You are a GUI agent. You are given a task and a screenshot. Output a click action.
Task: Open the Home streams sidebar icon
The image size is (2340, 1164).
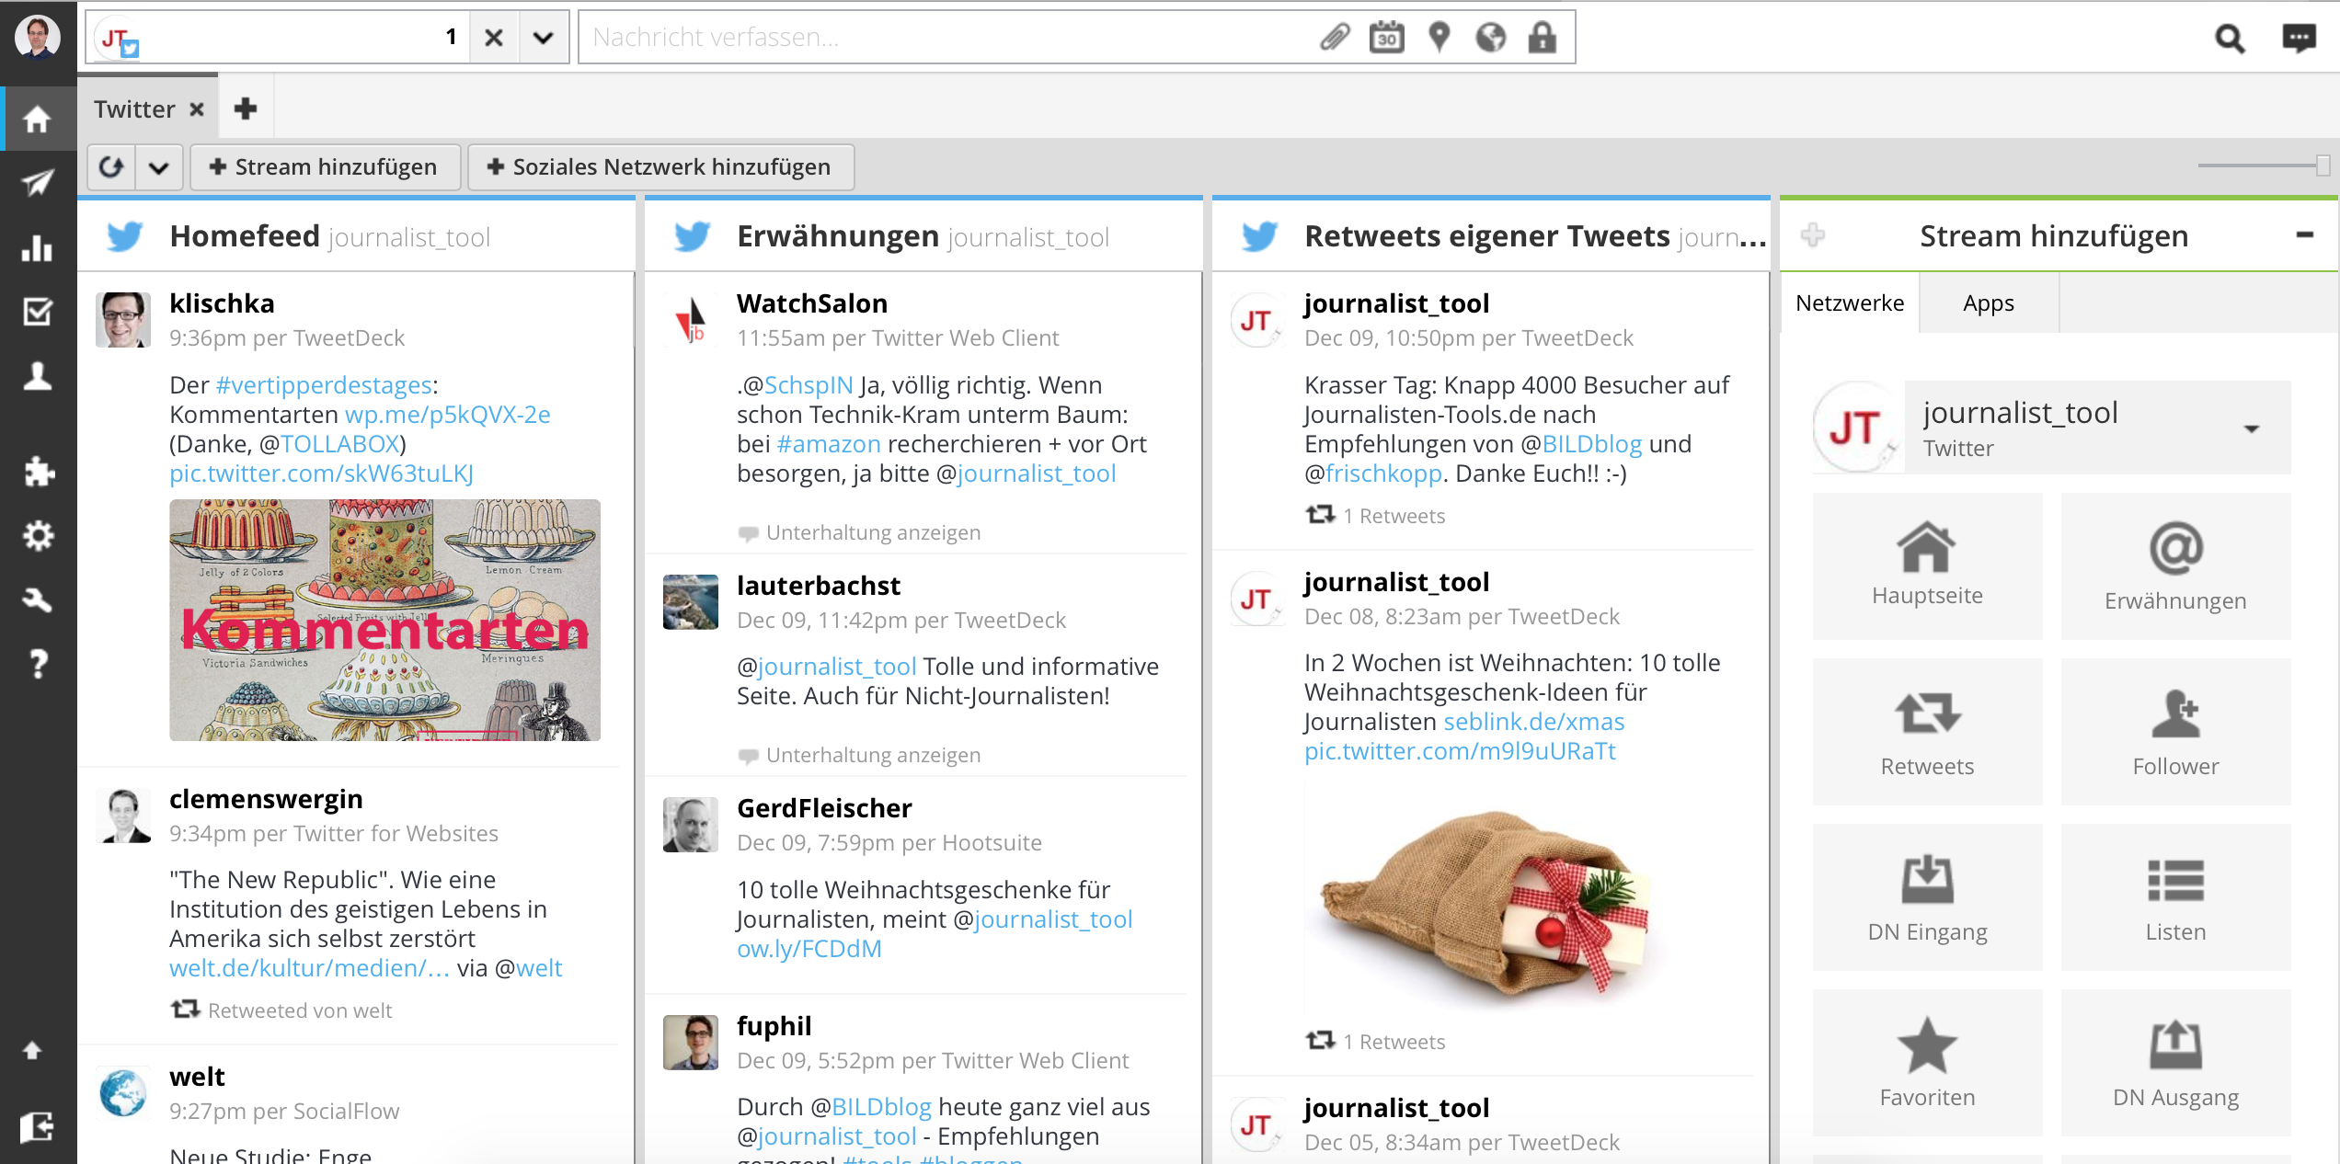(x=38, y=119)
